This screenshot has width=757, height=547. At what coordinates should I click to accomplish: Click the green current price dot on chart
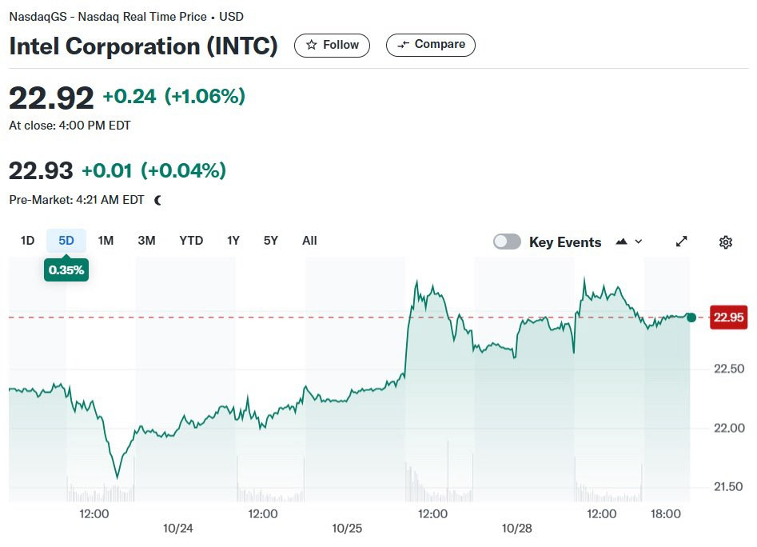point(691,317)
